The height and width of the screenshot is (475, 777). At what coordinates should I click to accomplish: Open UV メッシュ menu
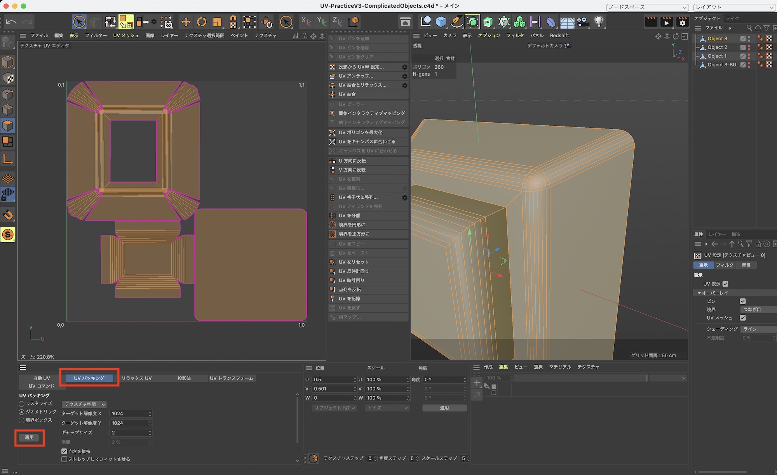point(126,35)
